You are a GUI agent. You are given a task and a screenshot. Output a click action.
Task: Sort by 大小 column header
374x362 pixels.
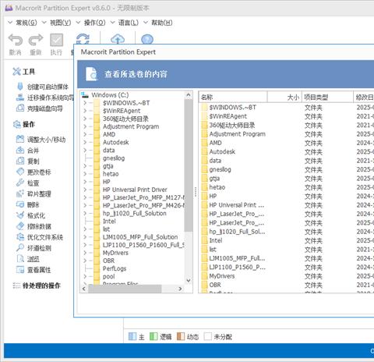tap(284, 98)
